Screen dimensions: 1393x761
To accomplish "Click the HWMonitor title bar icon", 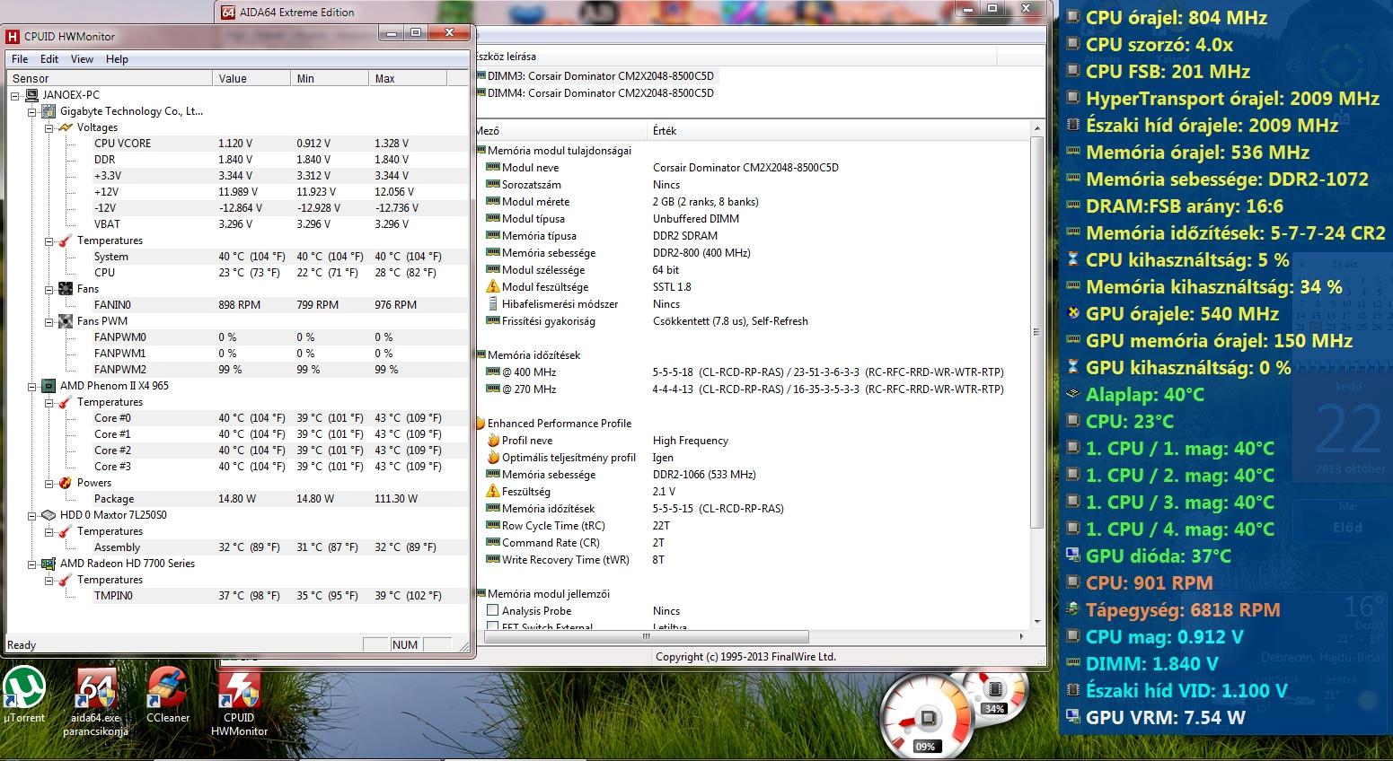I will tap(13, 37).
